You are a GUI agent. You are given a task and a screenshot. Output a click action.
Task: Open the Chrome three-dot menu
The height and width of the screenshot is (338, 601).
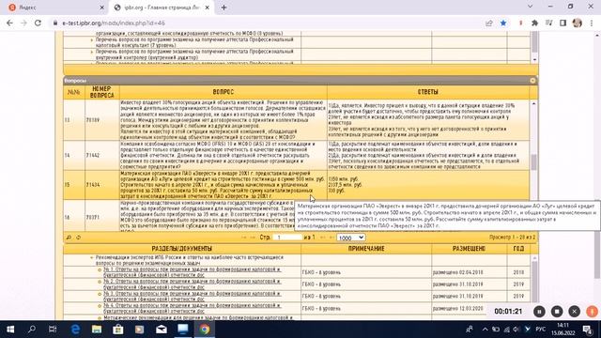592,23
